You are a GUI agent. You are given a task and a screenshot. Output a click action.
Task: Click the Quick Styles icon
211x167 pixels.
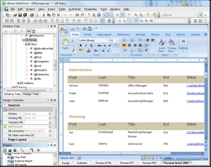(162, 46)
